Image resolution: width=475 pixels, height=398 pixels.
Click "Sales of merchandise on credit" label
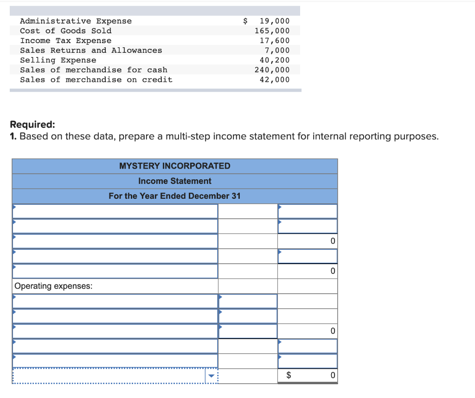[x=96, y=80]
